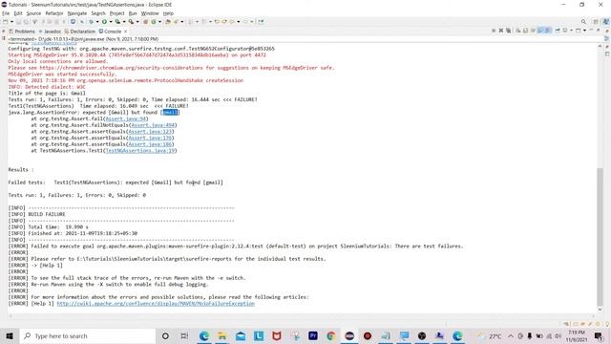Click the Clear Console icon

pos(517,30)
